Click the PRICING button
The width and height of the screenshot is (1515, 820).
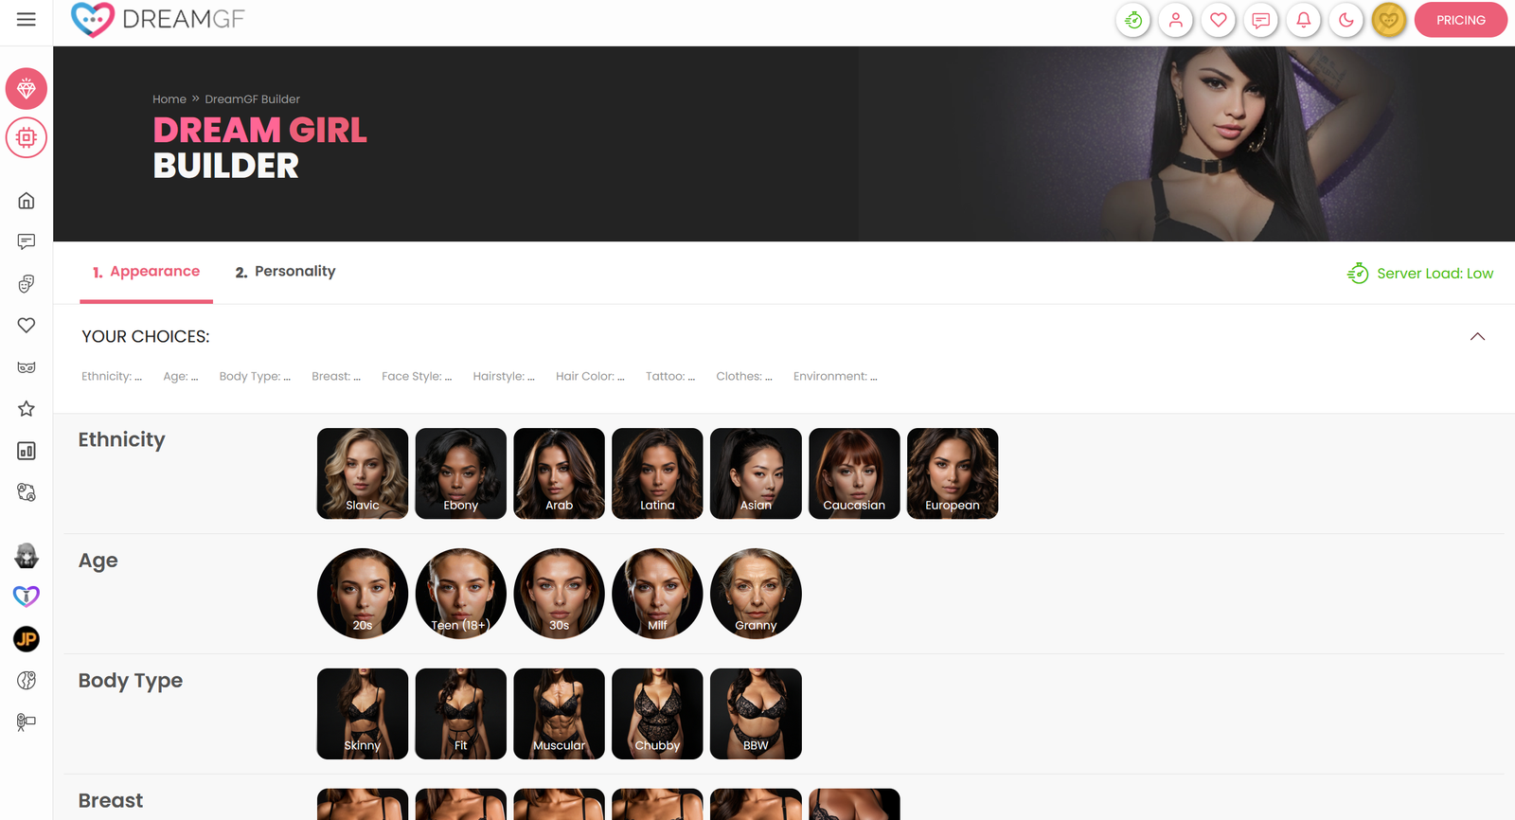point(1460,20)
